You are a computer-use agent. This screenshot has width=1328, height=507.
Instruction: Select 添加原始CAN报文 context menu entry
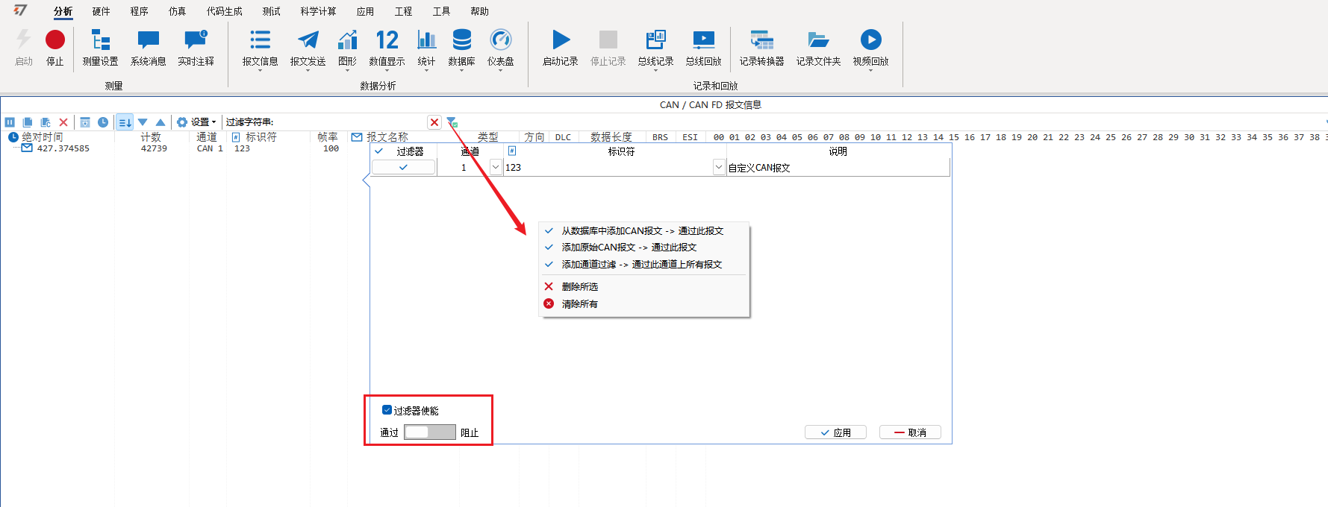[629, 248]
